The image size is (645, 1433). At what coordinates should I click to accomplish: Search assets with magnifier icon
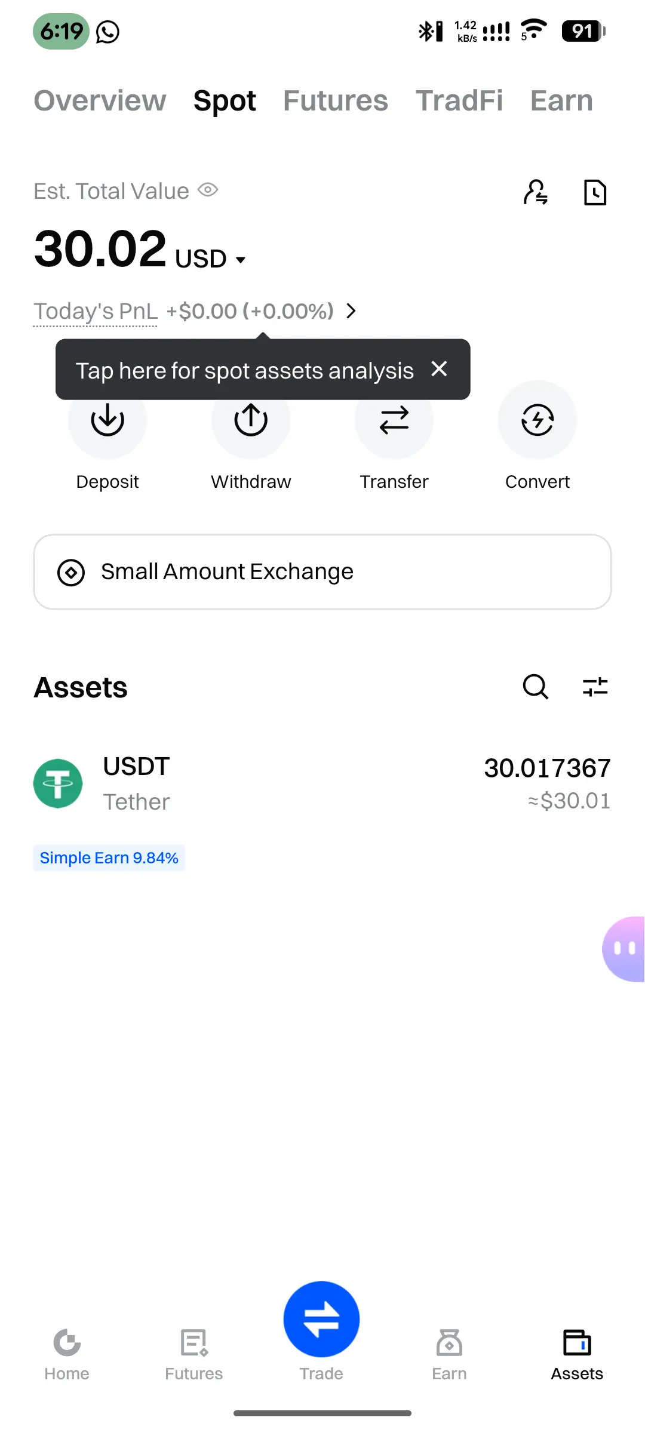point(536,687)
